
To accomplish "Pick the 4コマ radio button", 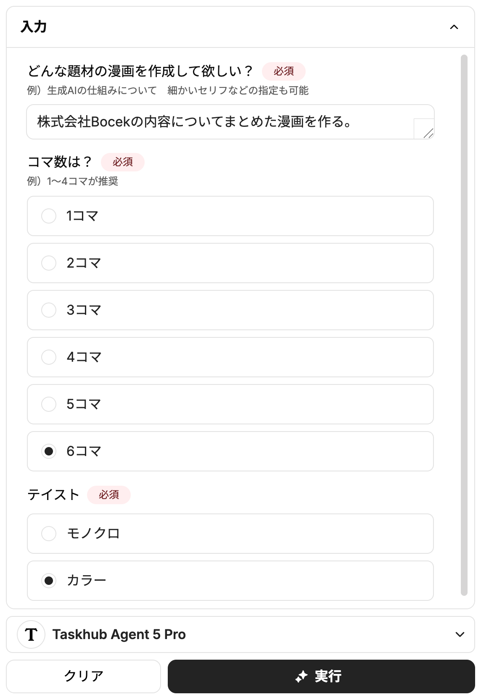I will [49, 357].
